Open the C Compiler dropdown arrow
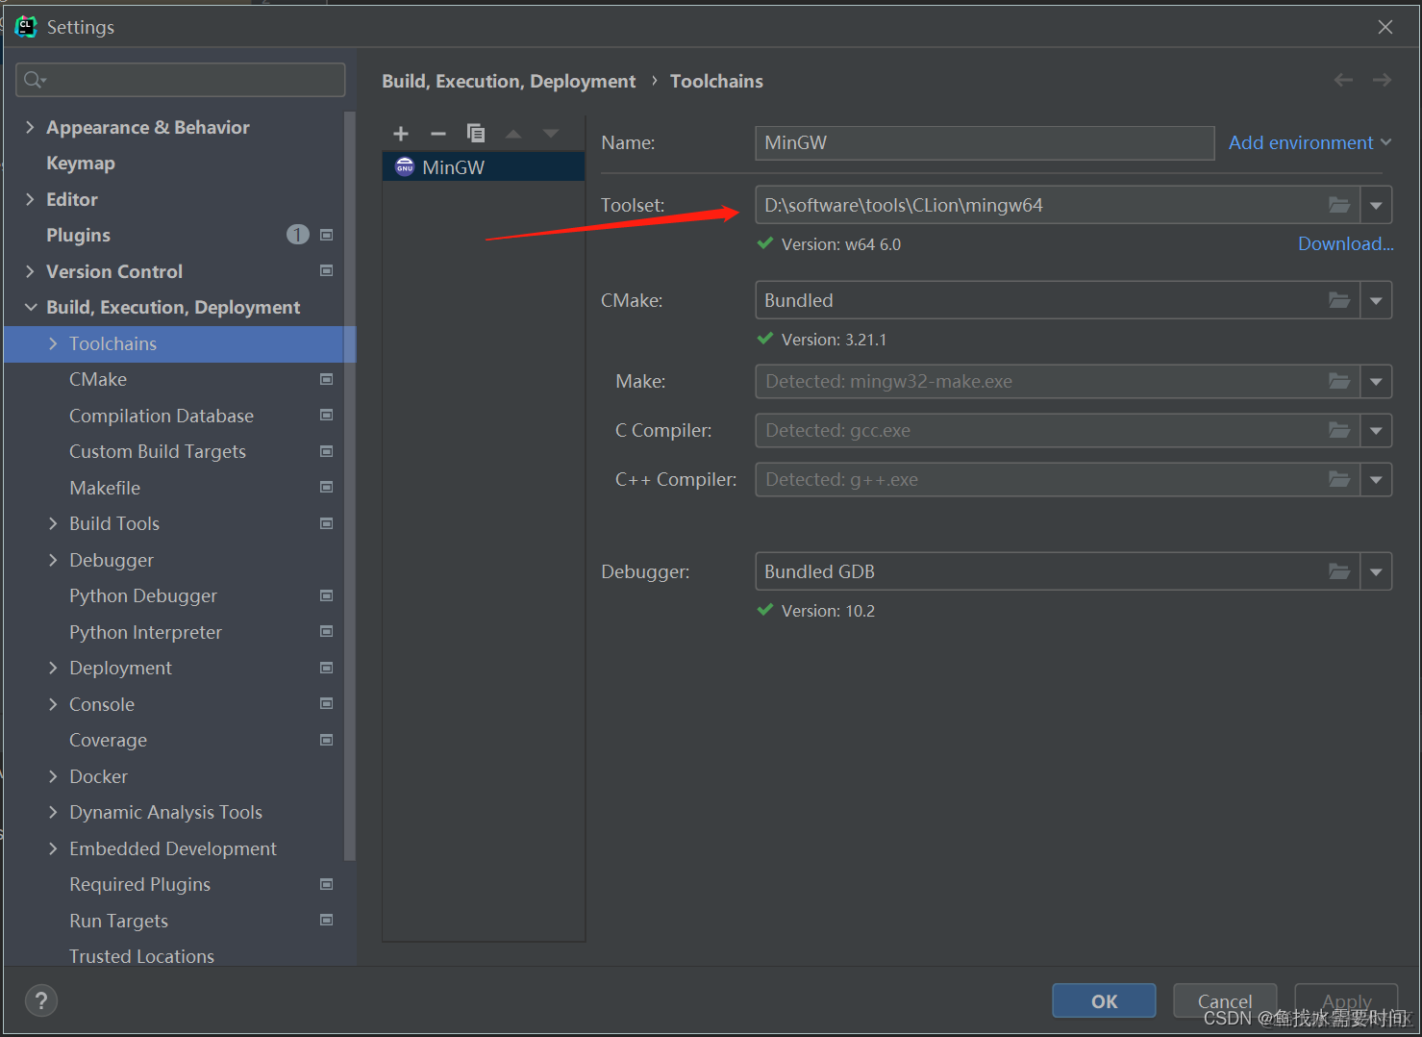Viewport: 1422px width, 1037px height. 1376,430
